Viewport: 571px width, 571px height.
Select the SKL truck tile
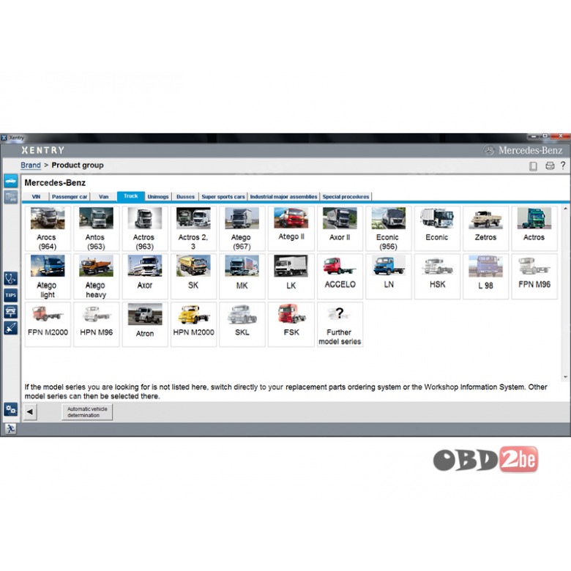pyautogui.click(x=242, y=324)
